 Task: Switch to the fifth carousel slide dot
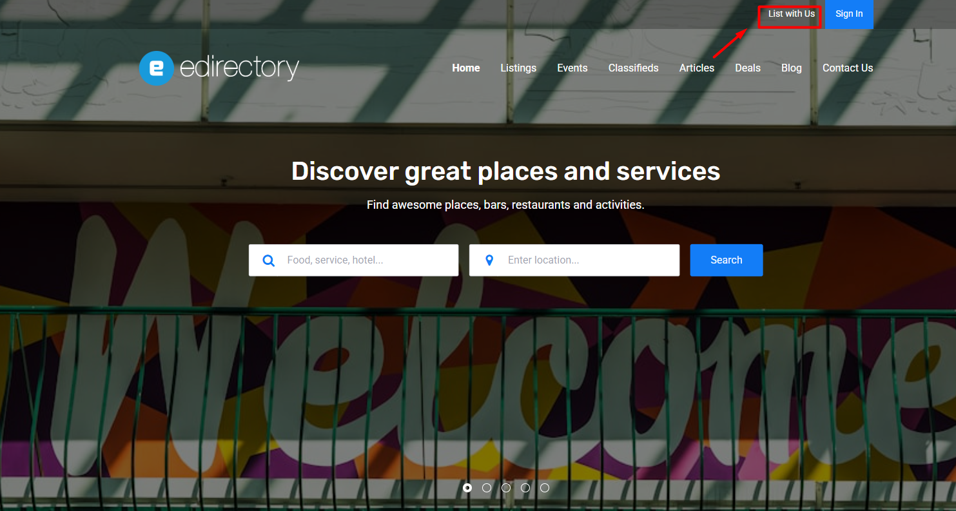[x=545, y=488]
